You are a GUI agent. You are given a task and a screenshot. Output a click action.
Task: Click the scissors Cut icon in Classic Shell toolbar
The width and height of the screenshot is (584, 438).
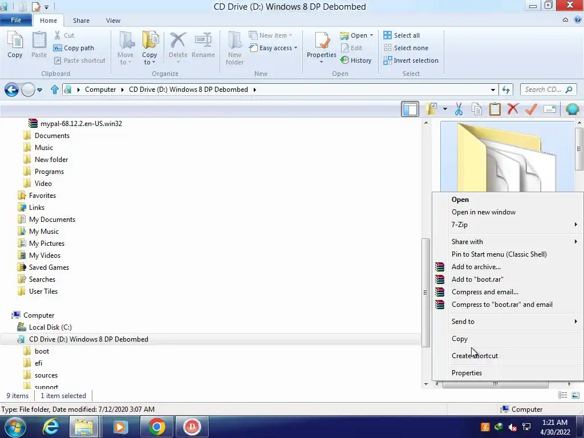(459, 109)
